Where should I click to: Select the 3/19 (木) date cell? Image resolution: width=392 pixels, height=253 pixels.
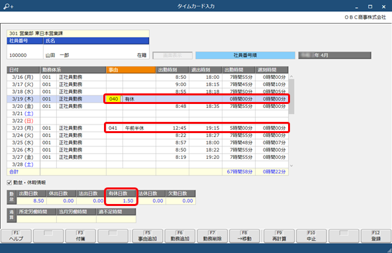tap(23, 99)
